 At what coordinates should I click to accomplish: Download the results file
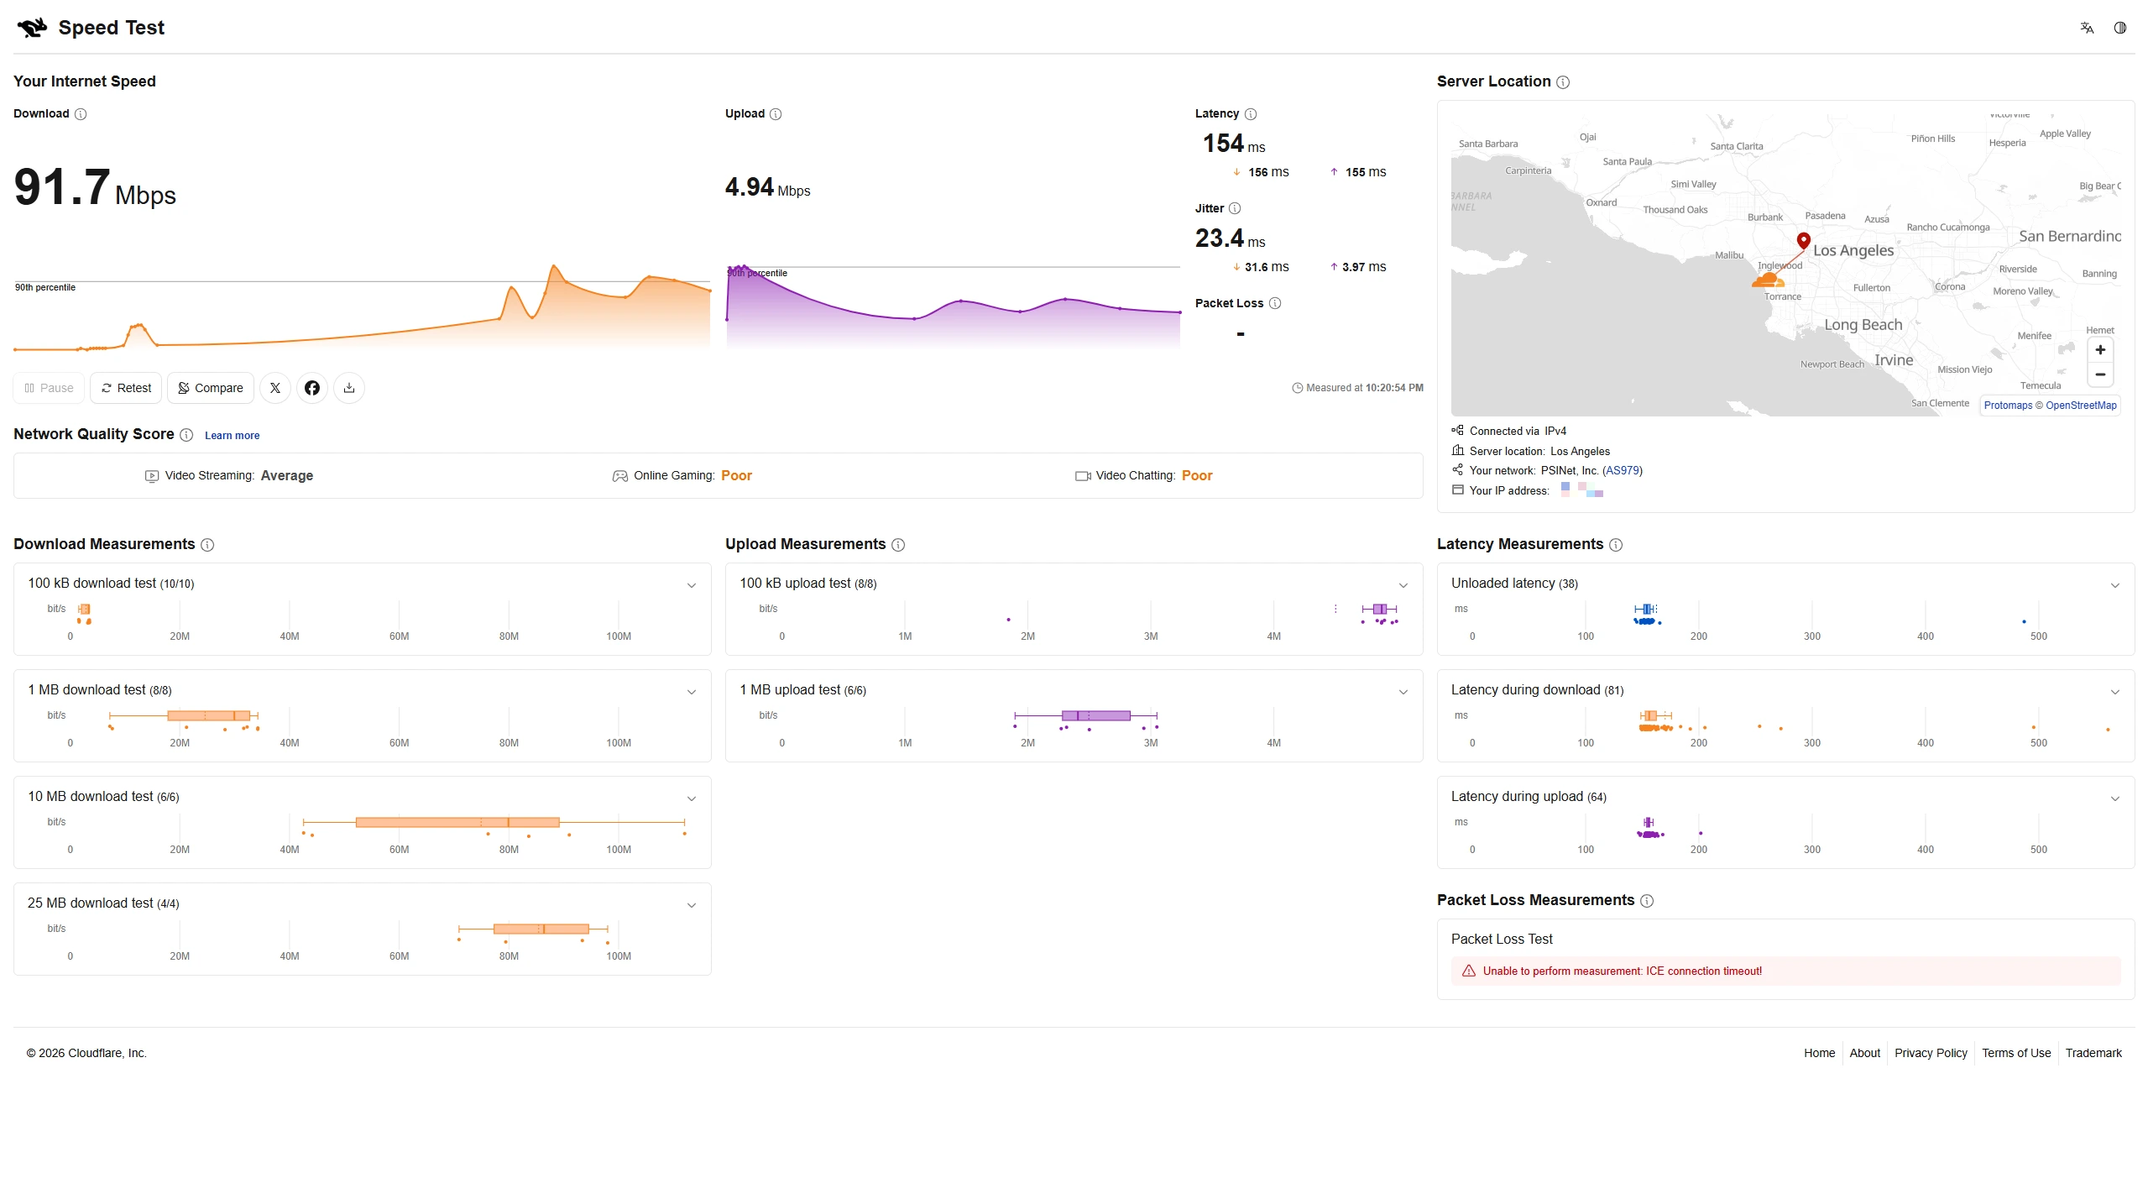tap(349, 388)
